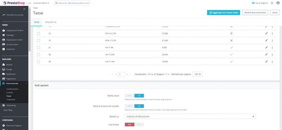Open more actions for IVA IT 4%

(272, 47)
